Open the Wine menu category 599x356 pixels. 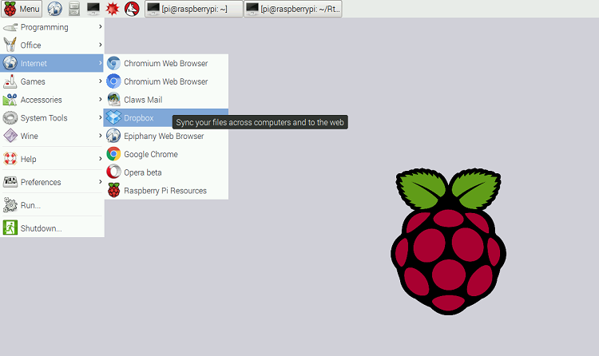(x=53, y=136)
